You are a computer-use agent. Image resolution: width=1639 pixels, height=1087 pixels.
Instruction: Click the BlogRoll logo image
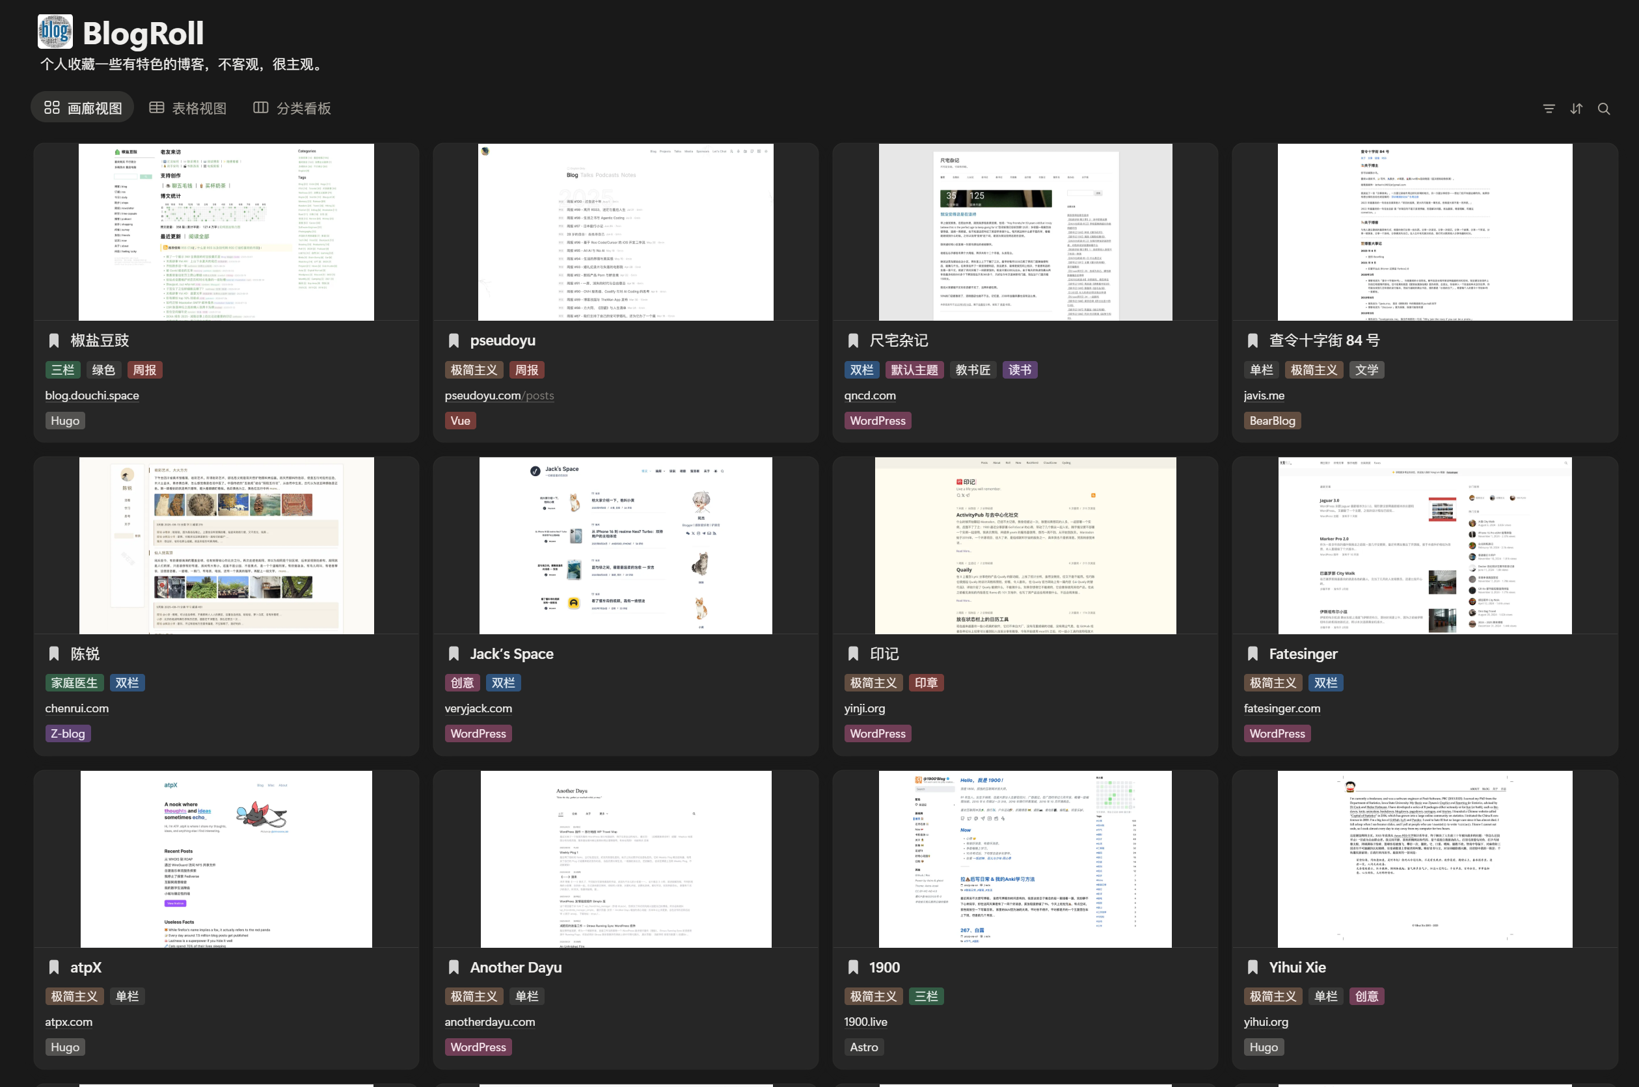55,32
